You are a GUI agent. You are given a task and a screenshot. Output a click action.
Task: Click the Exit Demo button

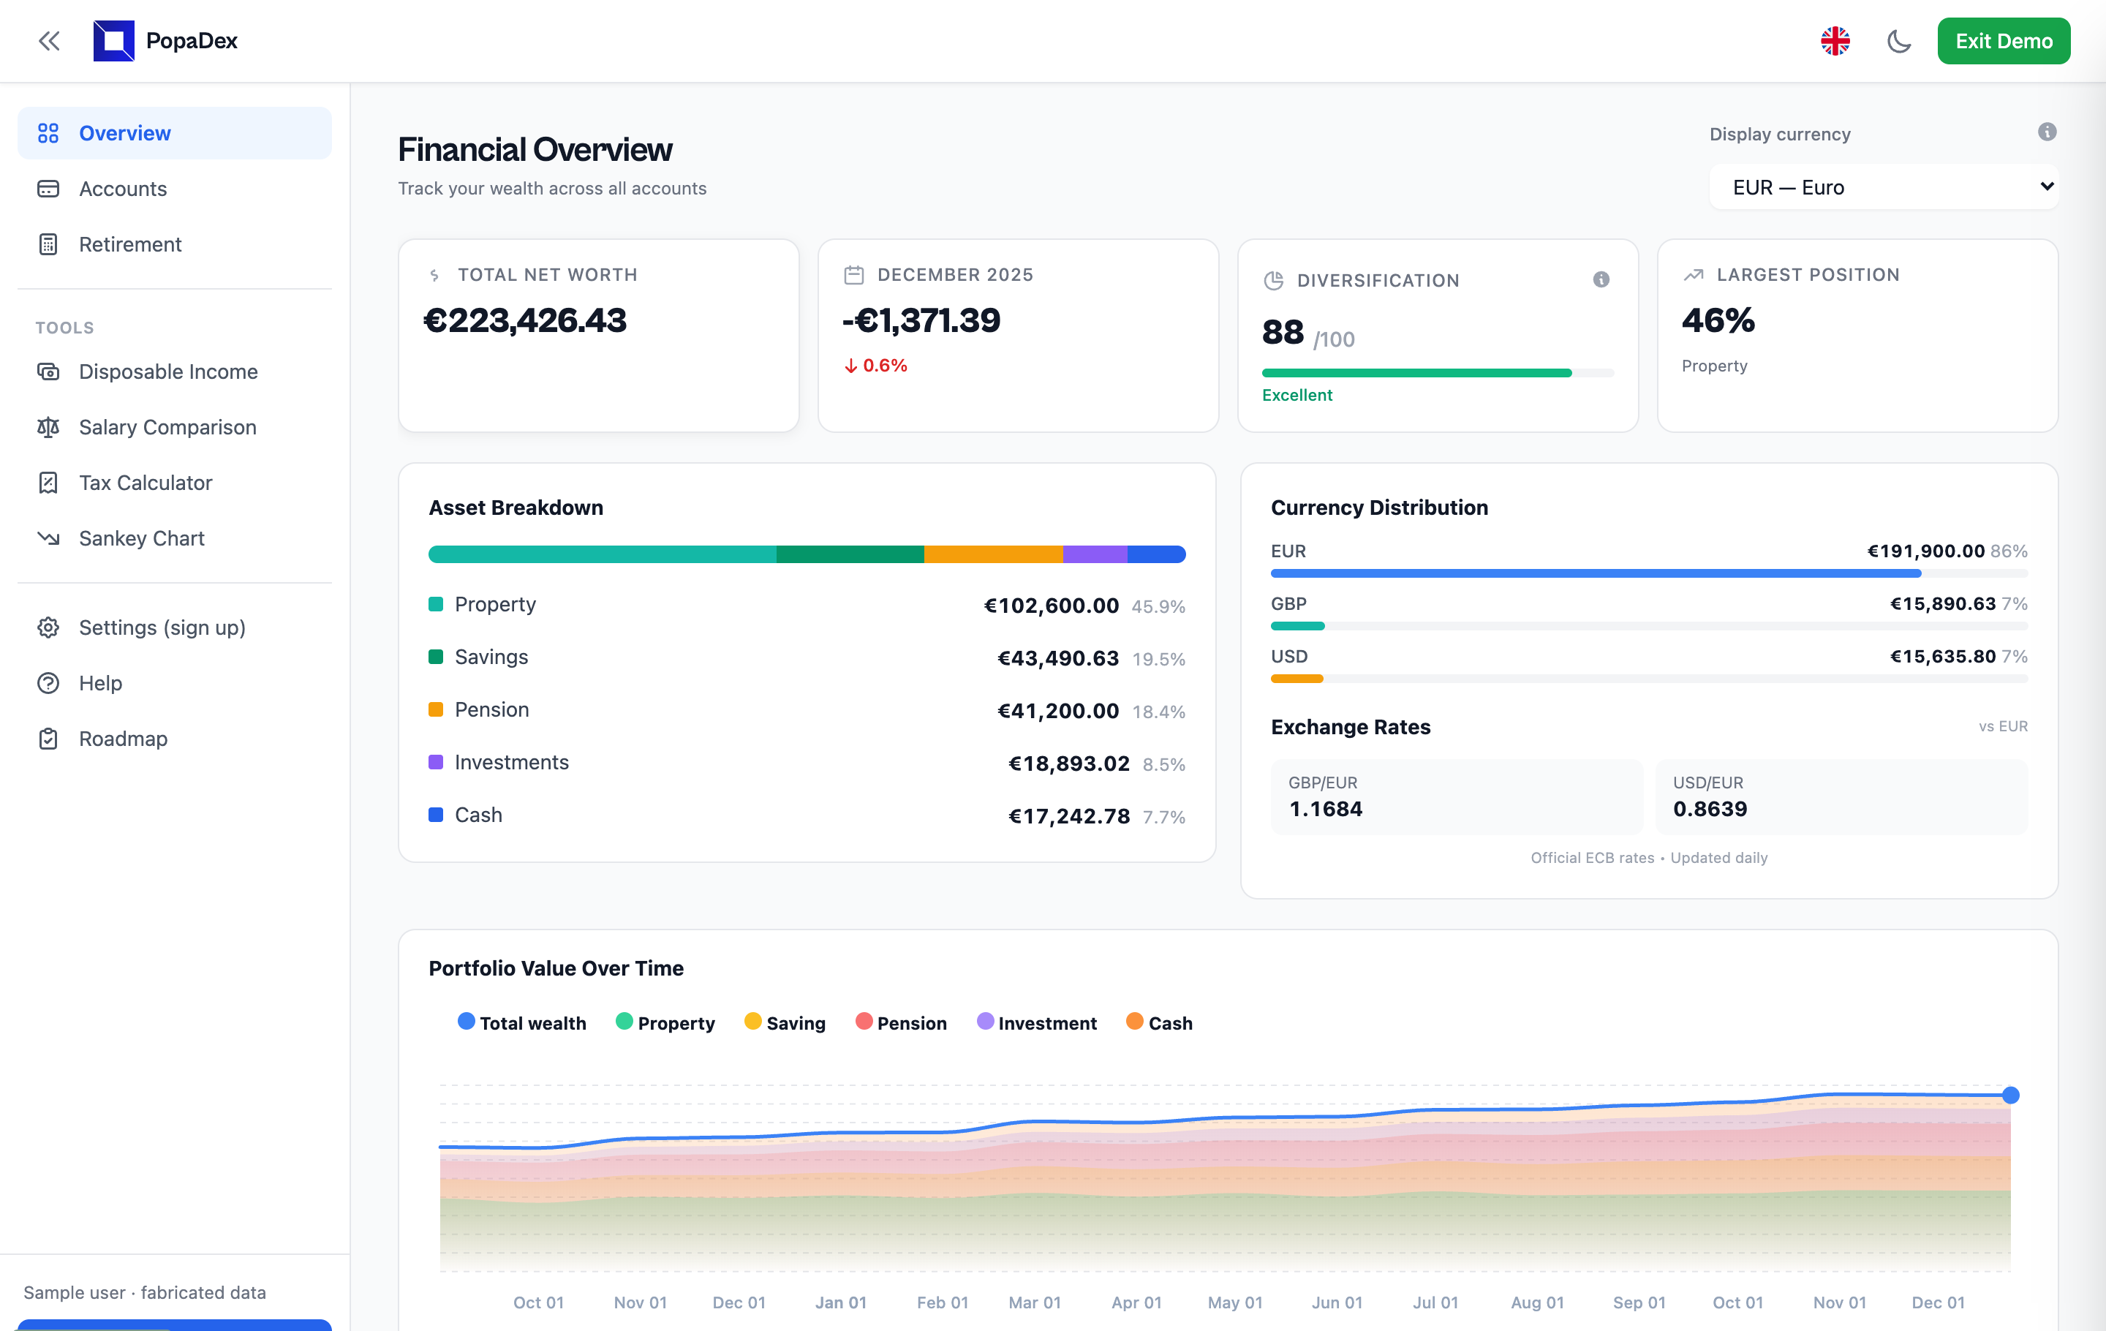click(x=2003, y=41)
